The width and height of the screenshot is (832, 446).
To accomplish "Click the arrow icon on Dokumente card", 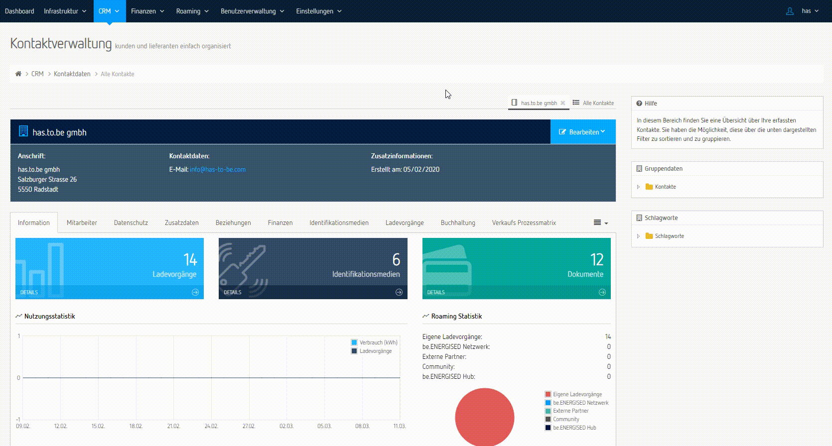I will (x=602, y=292).
